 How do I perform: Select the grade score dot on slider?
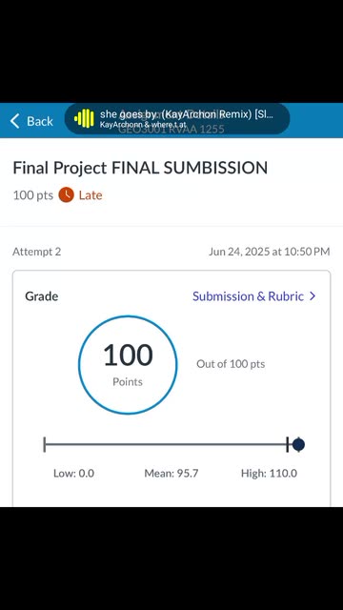(298, 444)
